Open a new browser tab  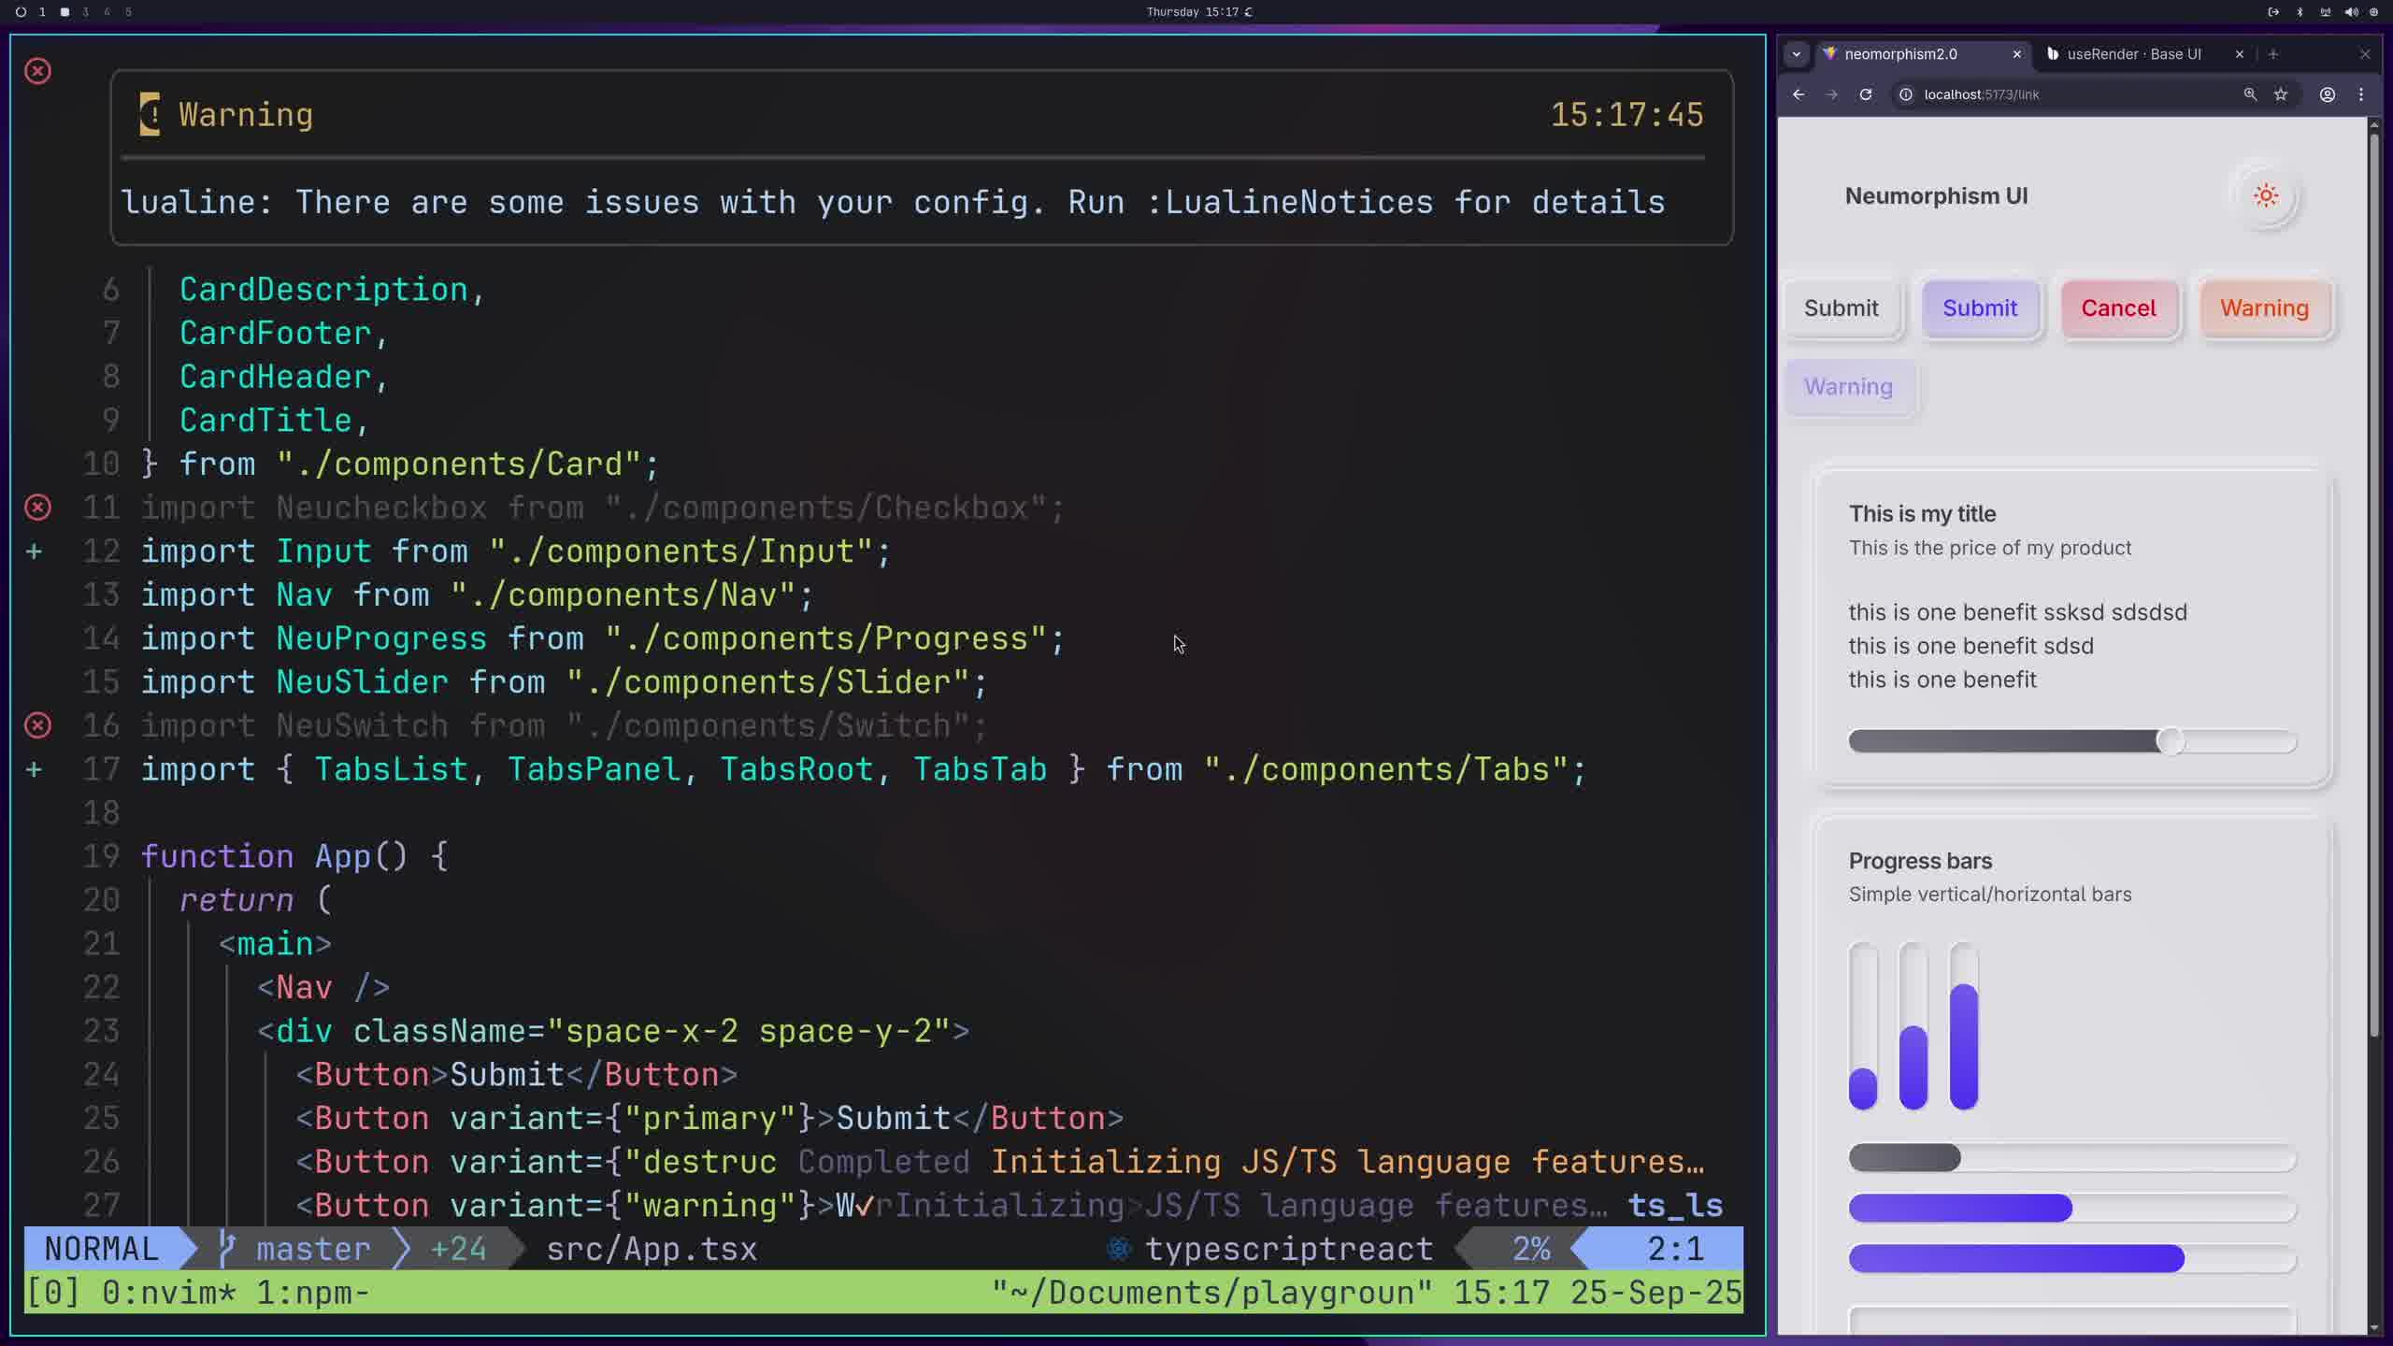tap(2273, 54)
